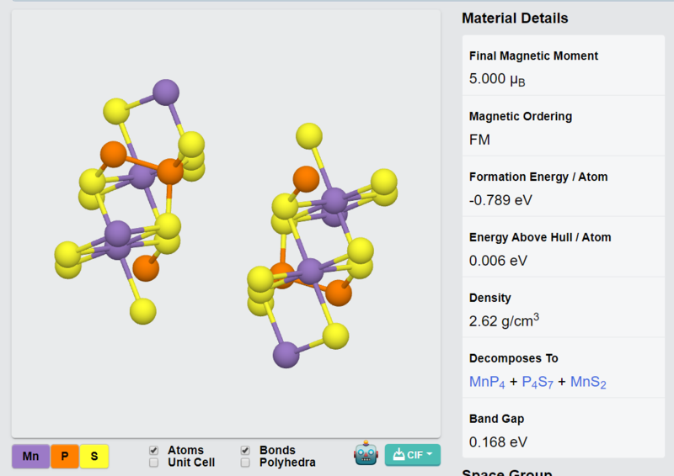Open the MnP4 decomposition link
The width and height of the screenshot is (674, 476).
(x=487, y=382)
